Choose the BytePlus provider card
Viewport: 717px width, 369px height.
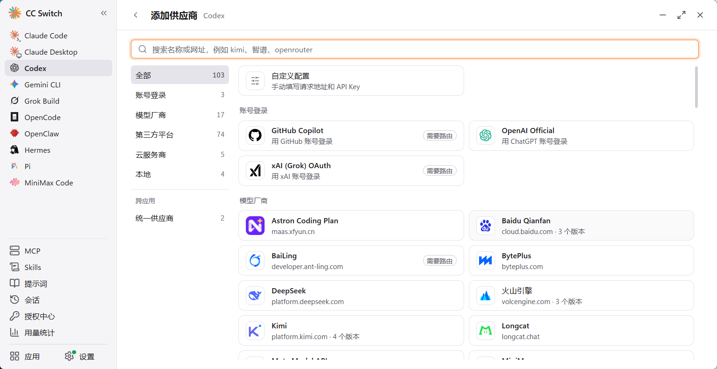[581, 261]
